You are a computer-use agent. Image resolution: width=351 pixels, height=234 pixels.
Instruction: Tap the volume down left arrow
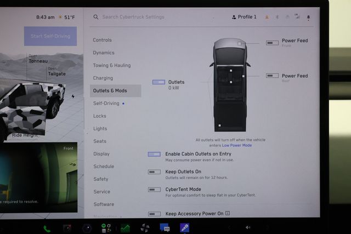coord(229,227)
